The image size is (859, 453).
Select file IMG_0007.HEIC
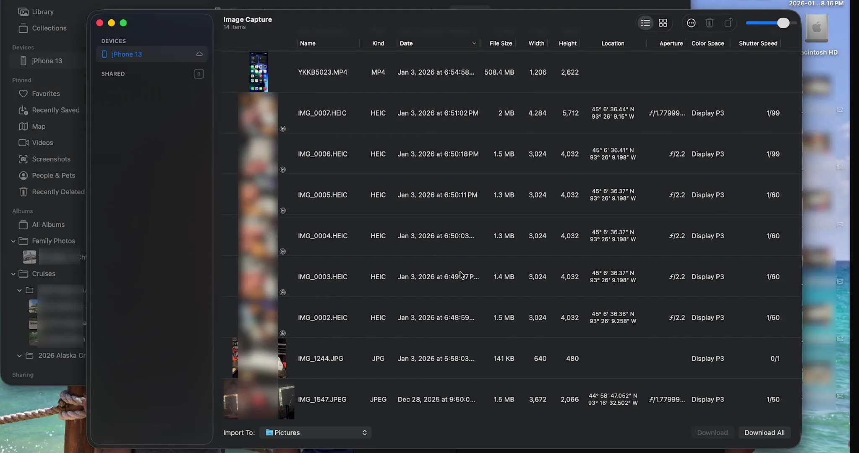322,113
